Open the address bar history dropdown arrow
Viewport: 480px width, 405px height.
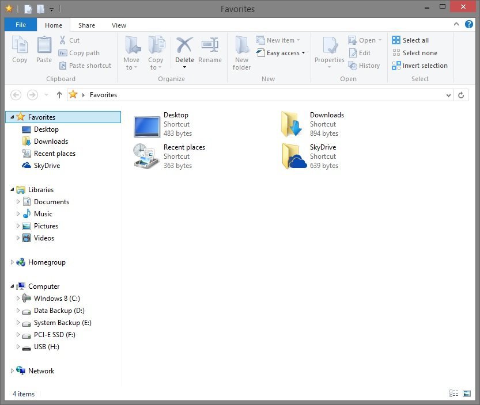(x=448, y=95)
